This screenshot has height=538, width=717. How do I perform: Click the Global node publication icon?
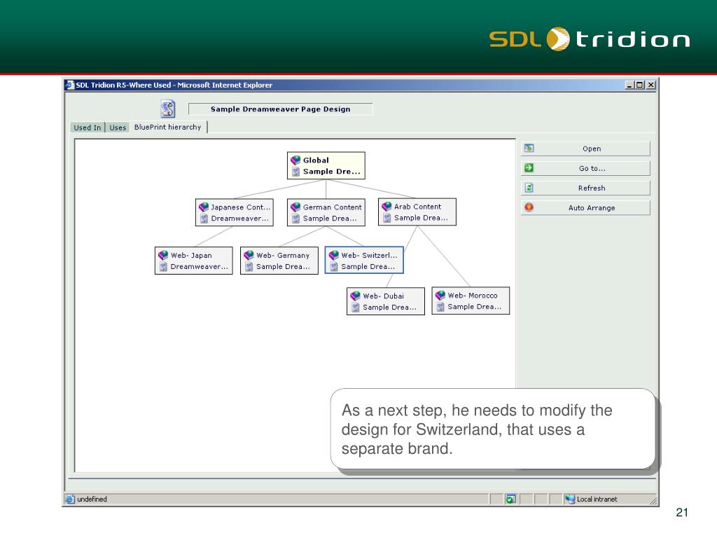coord(295,160)
